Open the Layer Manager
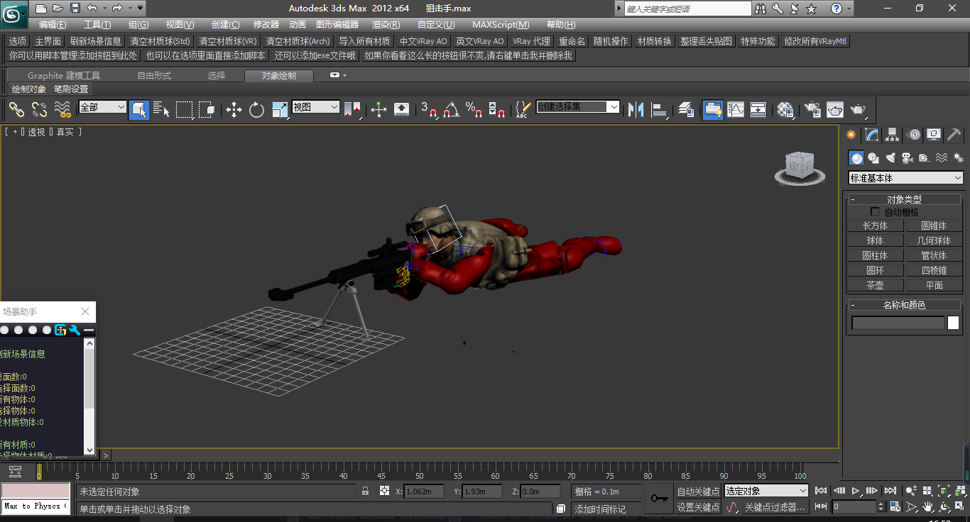This screenshot has width=970, height=522. (x=686, y=109)
